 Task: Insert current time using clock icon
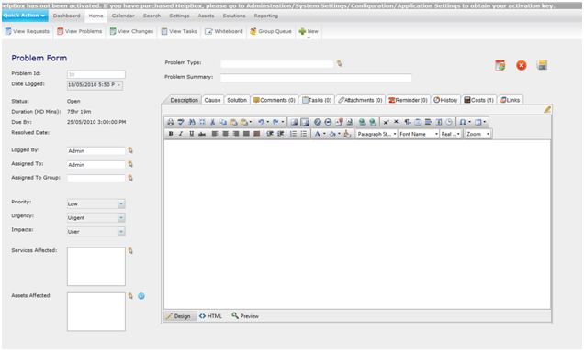click(x=449, y=122)
